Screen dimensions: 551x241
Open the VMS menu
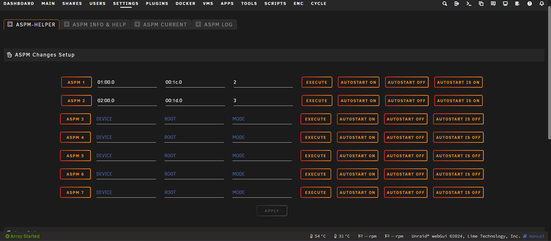(208, 3)
